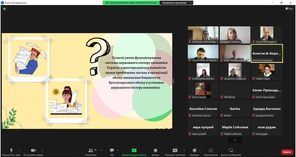
Task: Toggle captions with Показать субтитры
Action: click(x=175, y=152)
